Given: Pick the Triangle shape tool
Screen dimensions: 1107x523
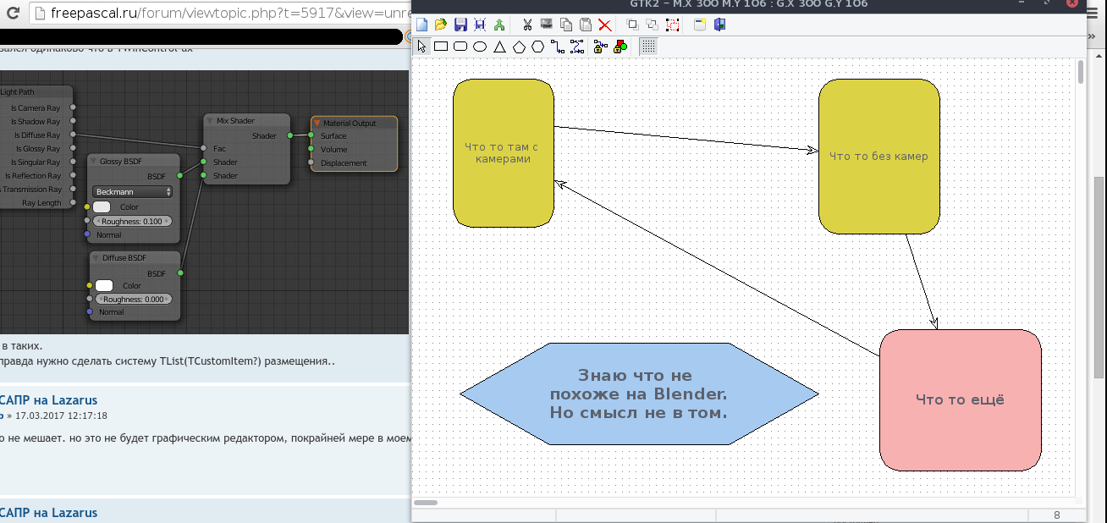Looking at the screenshot, I should pyautogui.click(x=499, y=47).
